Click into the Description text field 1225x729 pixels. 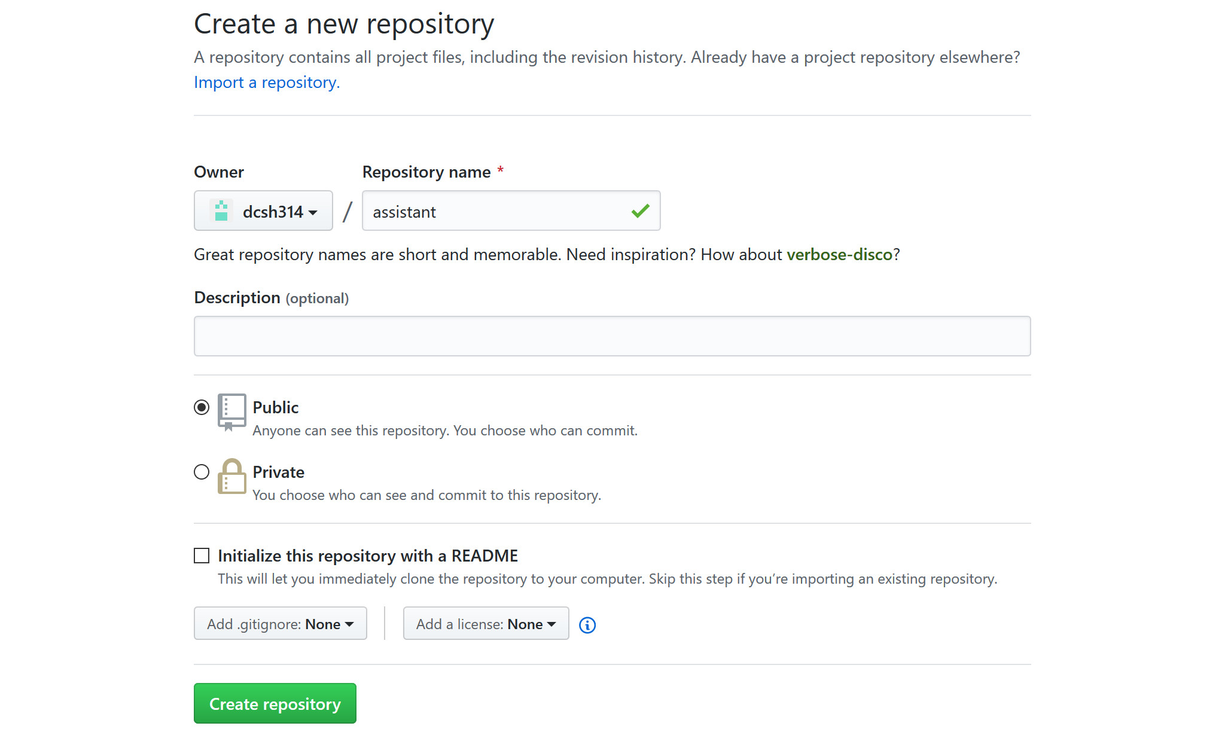point(612,336)
